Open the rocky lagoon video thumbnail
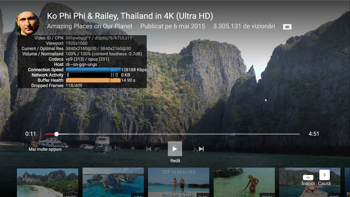350x197 pixels. pos(244,182)
